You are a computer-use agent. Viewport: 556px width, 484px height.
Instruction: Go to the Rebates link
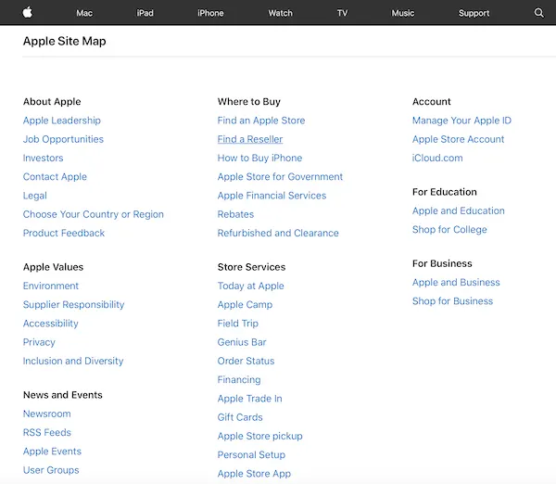235,214
